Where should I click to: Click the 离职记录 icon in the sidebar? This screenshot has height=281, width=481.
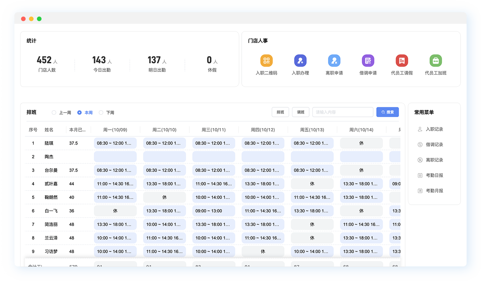[420, 160]
